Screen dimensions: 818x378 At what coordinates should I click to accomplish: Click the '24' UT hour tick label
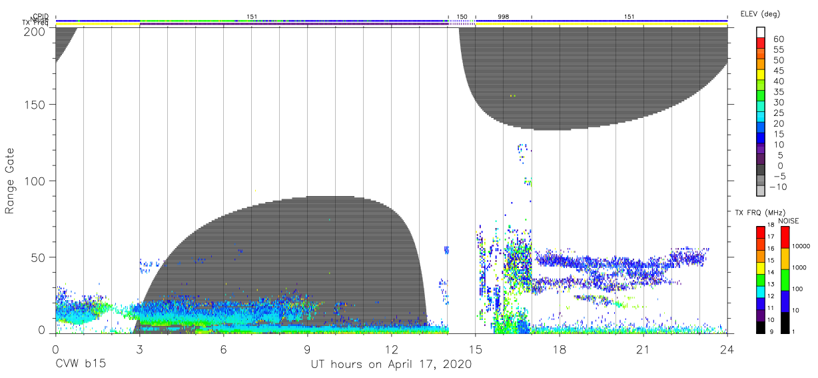tap(727, 349)
